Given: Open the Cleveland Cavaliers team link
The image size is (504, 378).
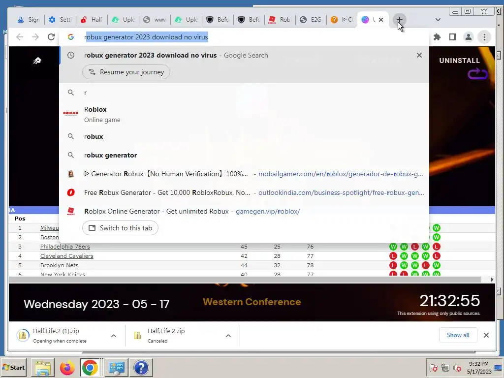Looking at the screenshot, I should (x=66, y=256).
